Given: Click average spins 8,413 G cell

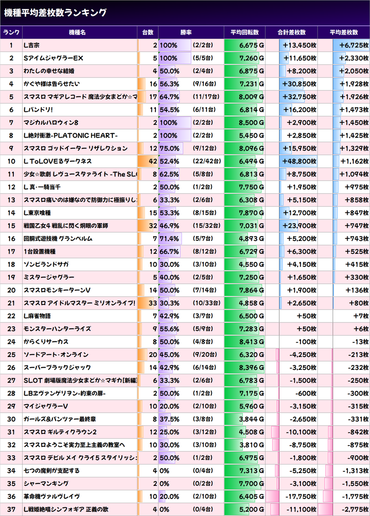Looking at the screenshot, I should (x=245, y=342).
